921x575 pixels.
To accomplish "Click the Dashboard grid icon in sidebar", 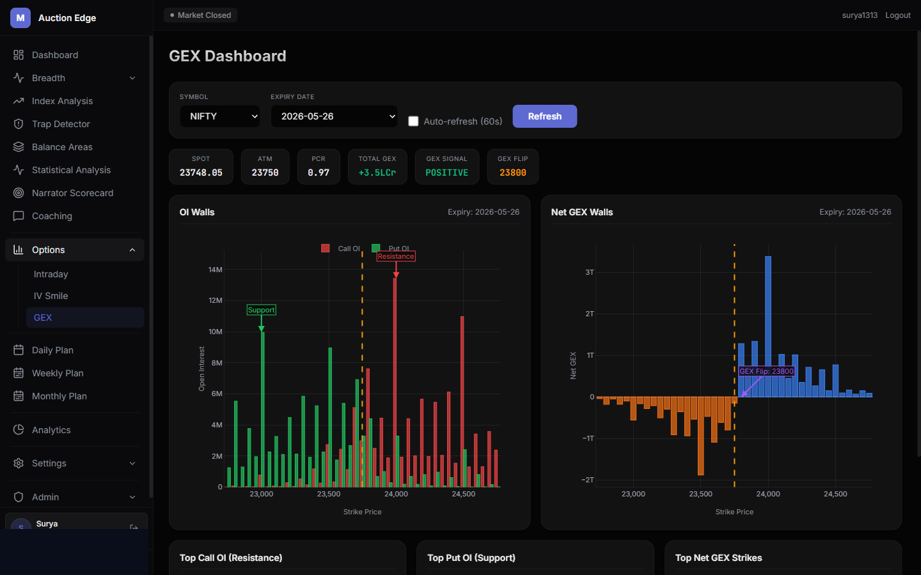I will coord(19,55).
